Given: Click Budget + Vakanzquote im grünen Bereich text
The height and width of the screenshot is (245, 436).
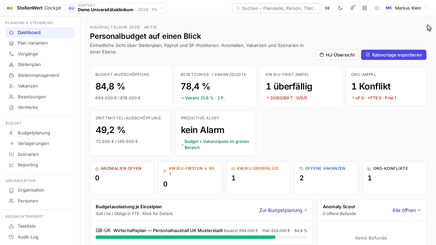Looking at the screenshot, I should [217, 144].
